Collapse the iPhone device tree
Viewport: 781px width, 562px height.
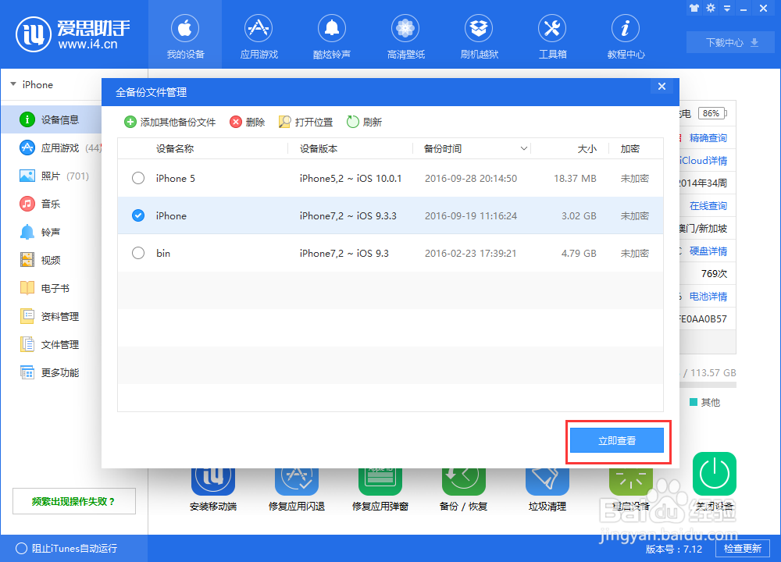13,84
